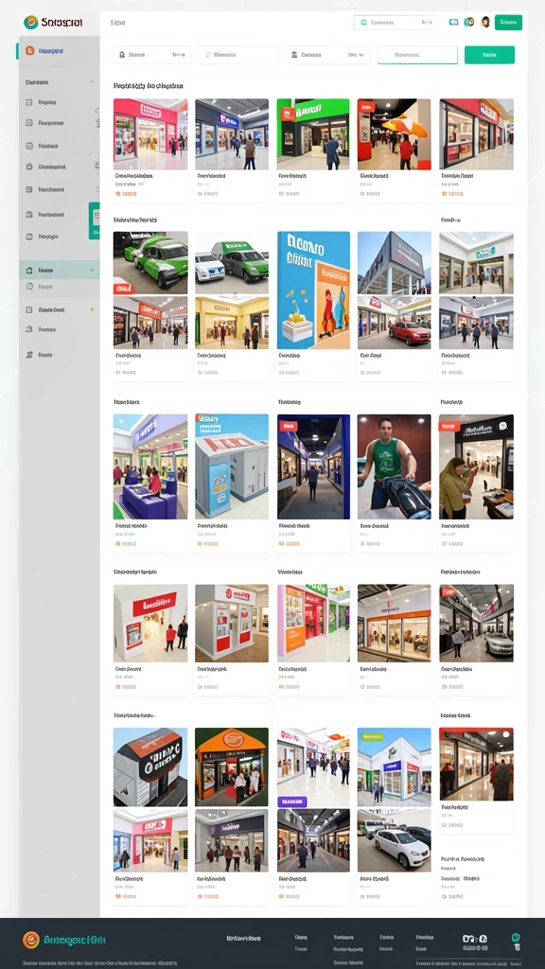Click the red badge on the orange umbrella thumbnail
This screenshot has width=545, height=969.
click(367, 106)
